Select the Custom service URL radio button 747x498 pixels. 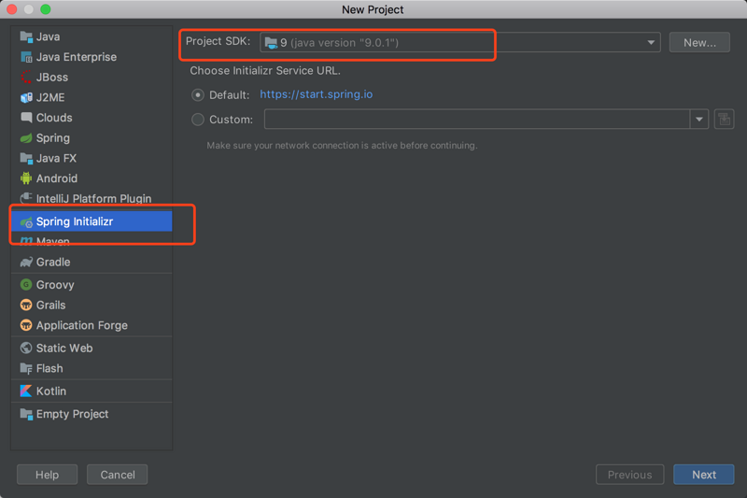[198, 120]
